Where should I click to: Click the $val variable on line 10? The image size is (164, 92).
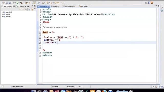45,32
